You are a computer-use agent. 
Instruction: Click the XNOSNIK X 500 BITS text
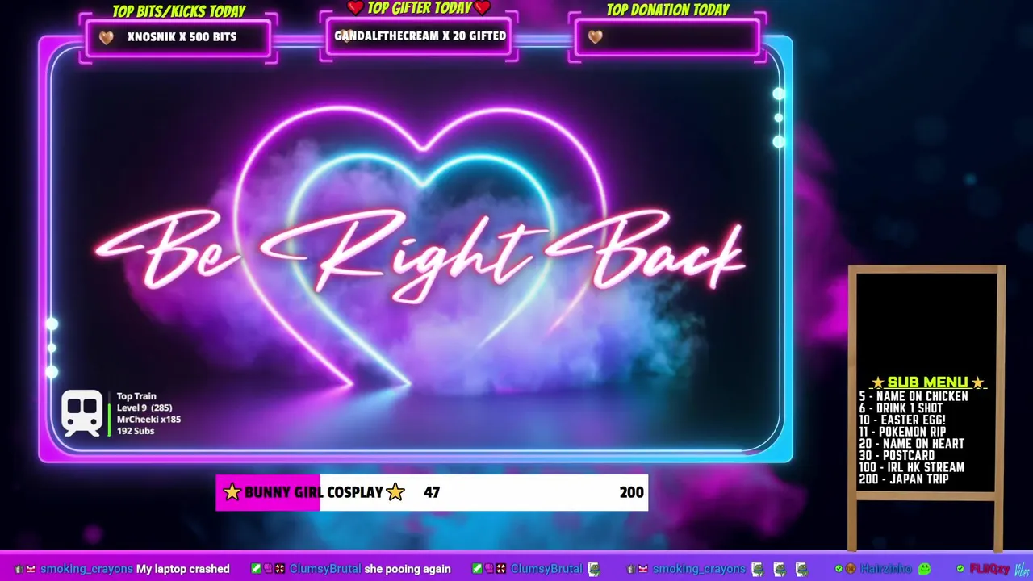182,37
